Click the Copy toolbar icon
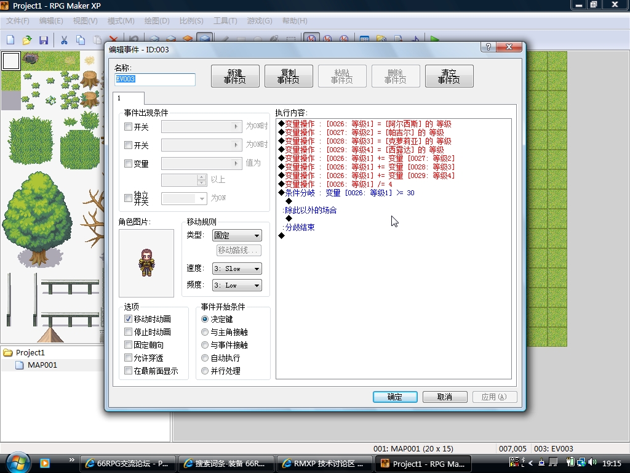Screen dimensions: 630x473 (81, 39)
